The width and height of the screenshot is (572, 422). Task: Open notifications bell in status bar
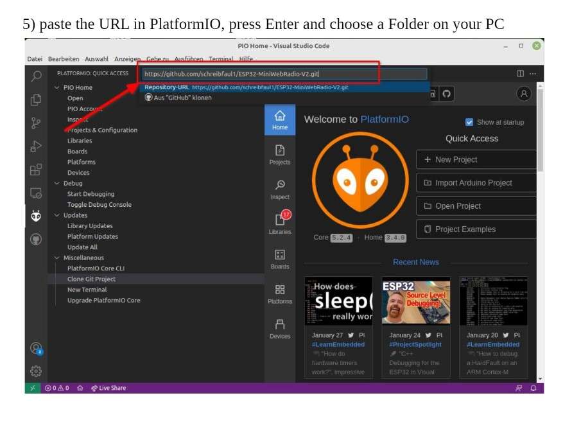[533, 388]
